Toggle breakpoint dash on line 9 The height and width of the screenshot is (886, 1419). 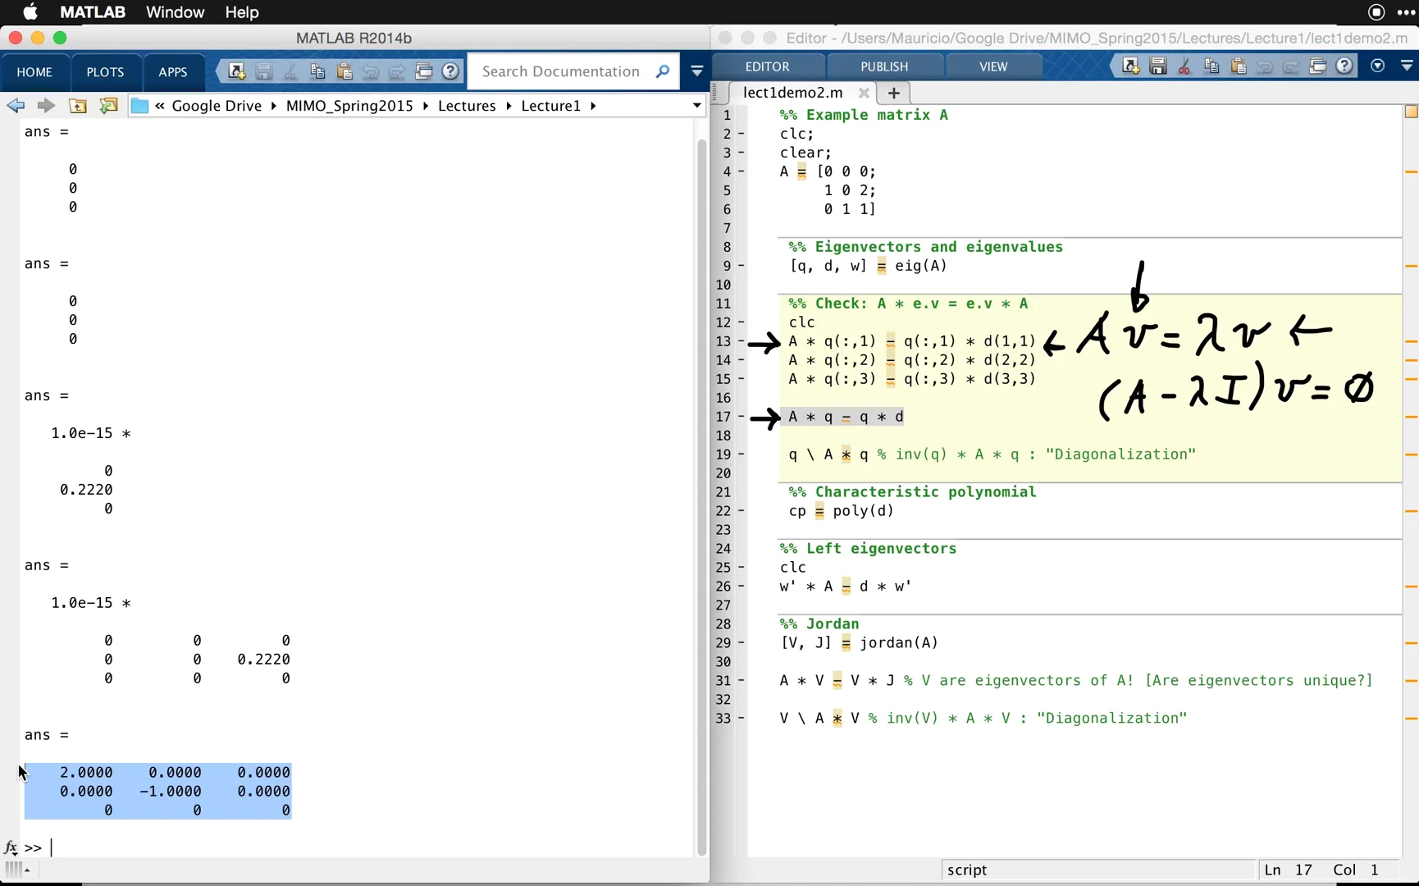tap(741, 266)
